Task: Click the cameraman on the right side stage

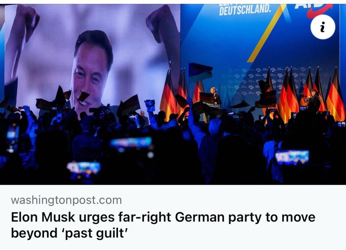Action: (x=313, y=100)
